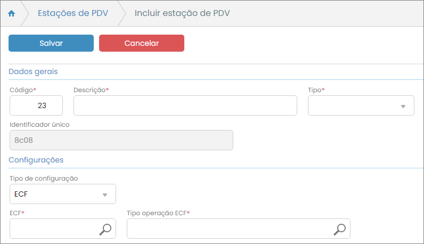Open ECF lookup magnifier icon
The height and width of the screenshot is (244, 424).
click(x=105, y=229)
